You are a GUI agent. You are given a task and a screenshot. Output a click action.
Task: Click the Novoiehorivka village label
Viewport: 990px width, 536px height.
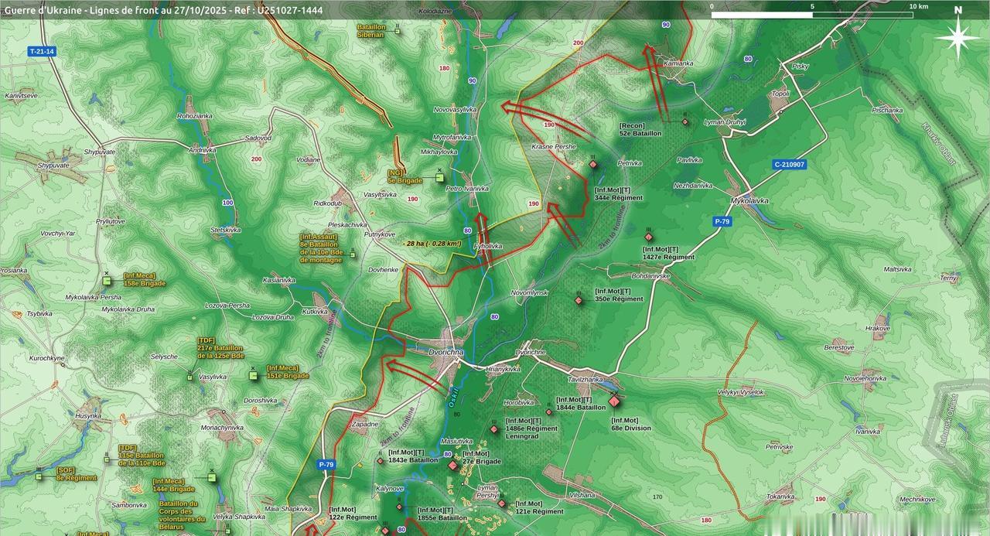tap(865, 378)
